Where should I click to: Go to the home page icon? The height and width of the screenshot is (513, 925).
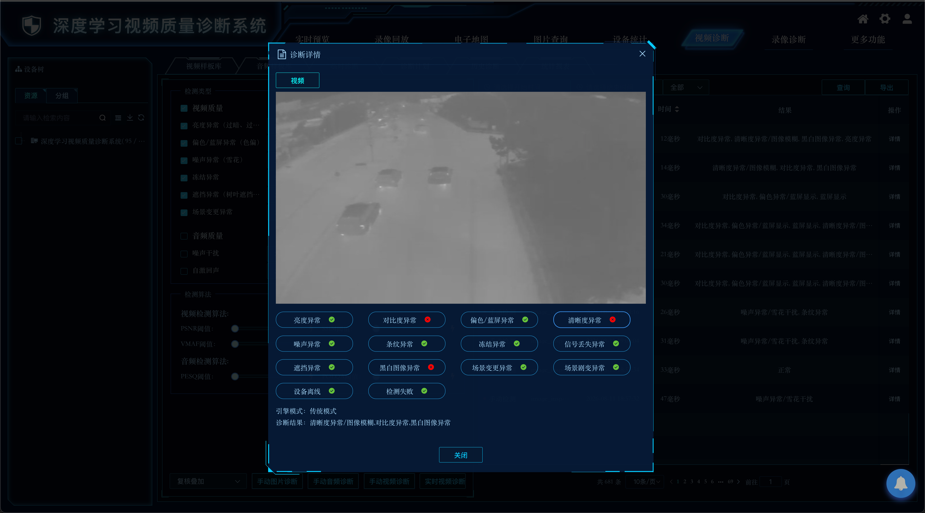(x=863, y=19)
